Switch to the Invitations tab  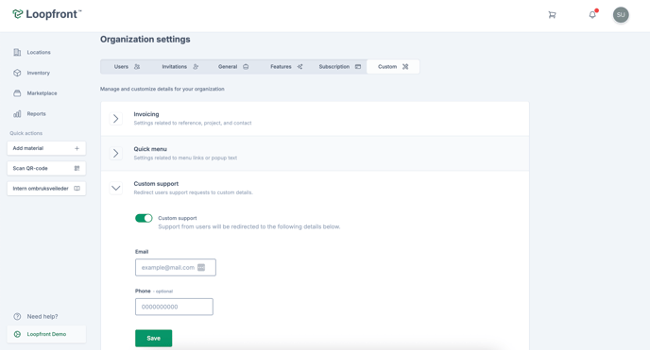(180, 67)
